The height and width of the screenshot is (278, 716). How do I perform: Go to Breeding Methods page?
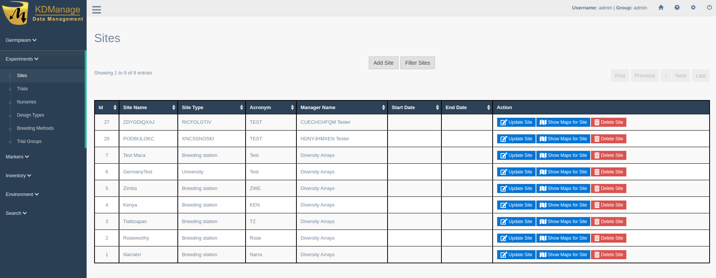click(x=35, y=128)
